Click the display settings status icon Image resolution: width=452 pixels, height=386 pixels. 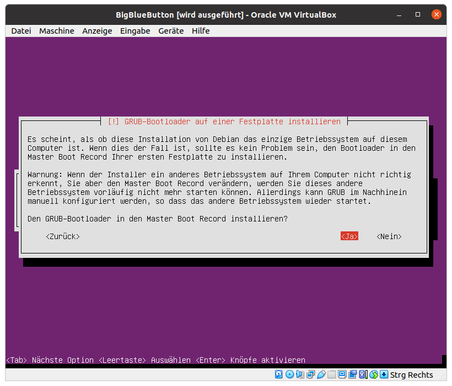[342, 374]
